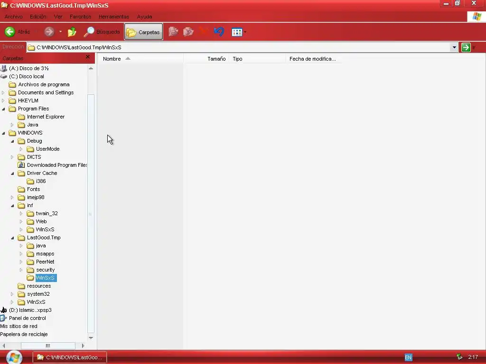Close the Carpetas pane
Screen dimensions: 486x364
tap(88, 57)
